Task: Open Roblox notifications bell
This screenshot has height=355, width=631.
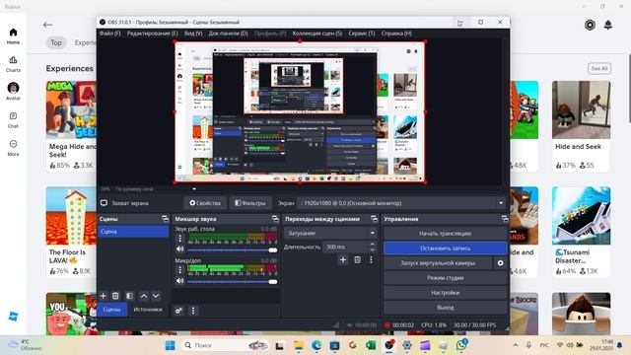Action: pos(608,25)
